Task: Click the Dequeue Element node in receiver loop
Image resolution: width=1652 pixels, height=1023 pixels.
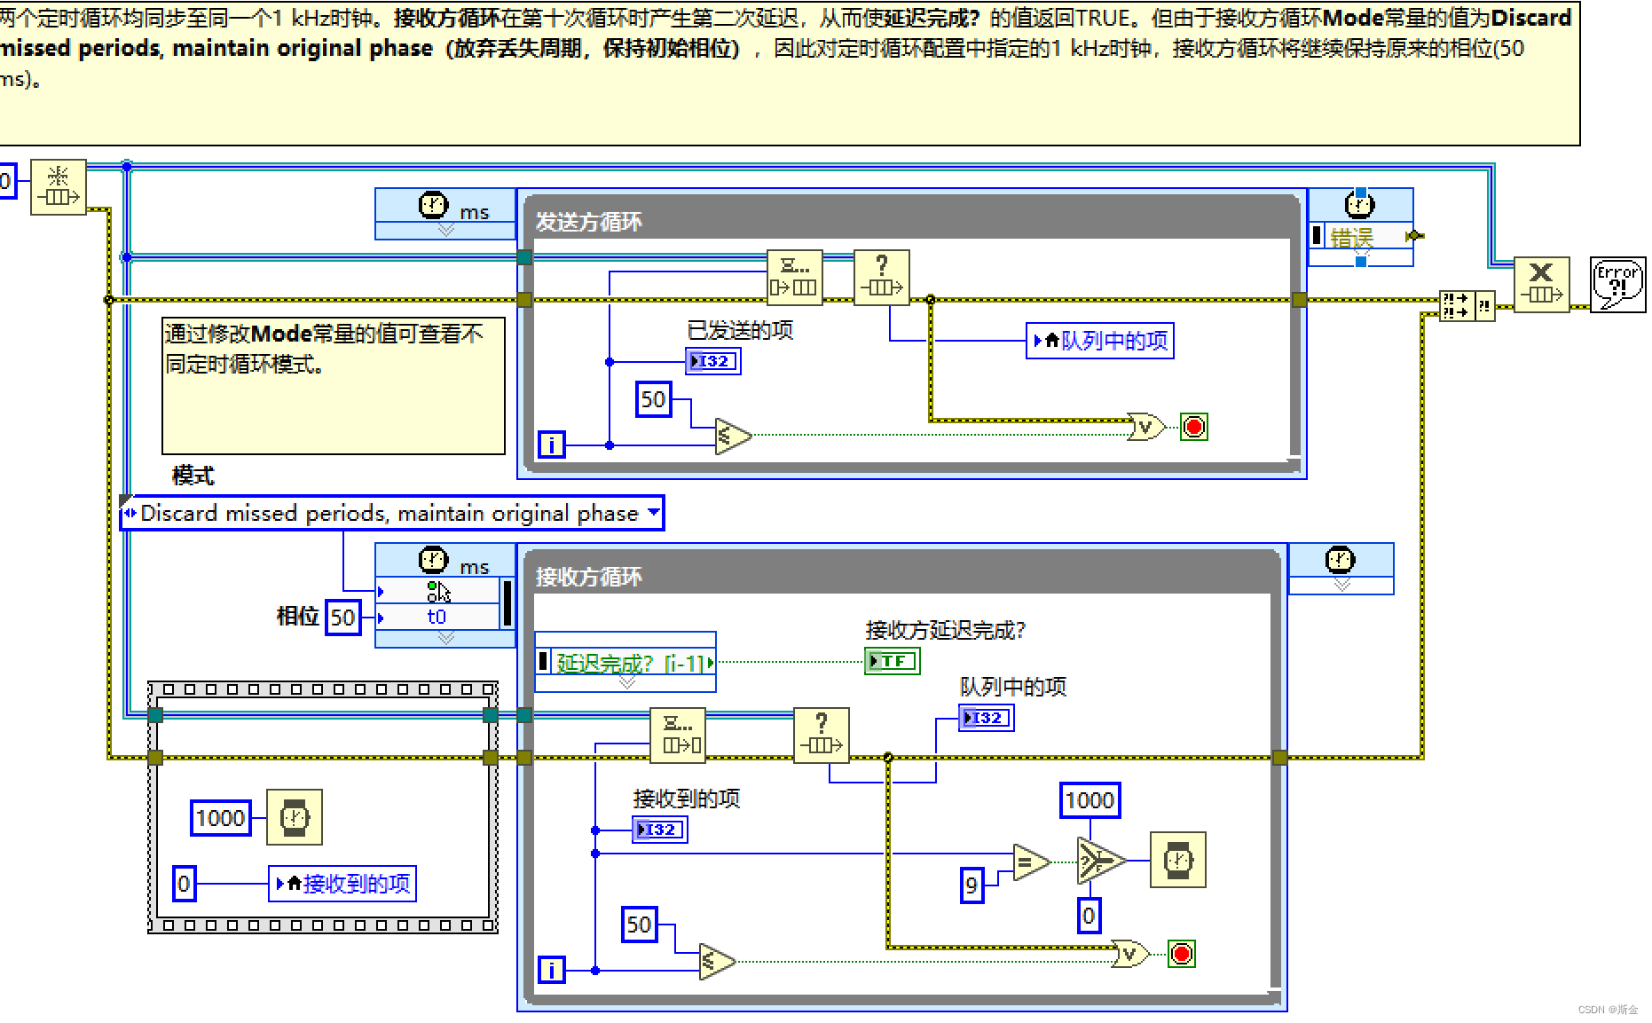Action: 678,736
